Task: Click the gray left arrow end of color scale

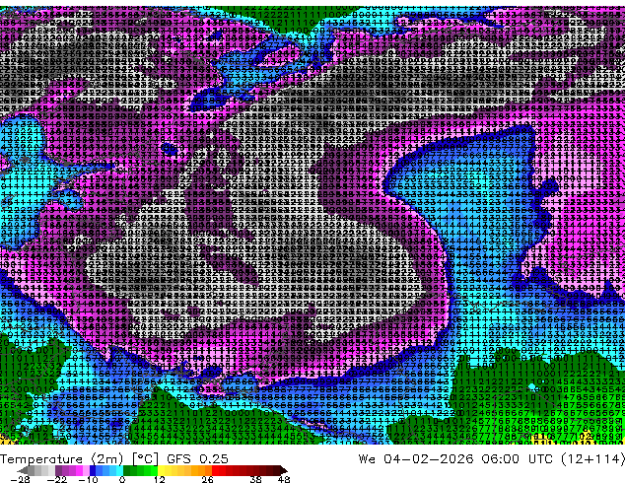Action: pyautogui.click(x=23, y=470)
